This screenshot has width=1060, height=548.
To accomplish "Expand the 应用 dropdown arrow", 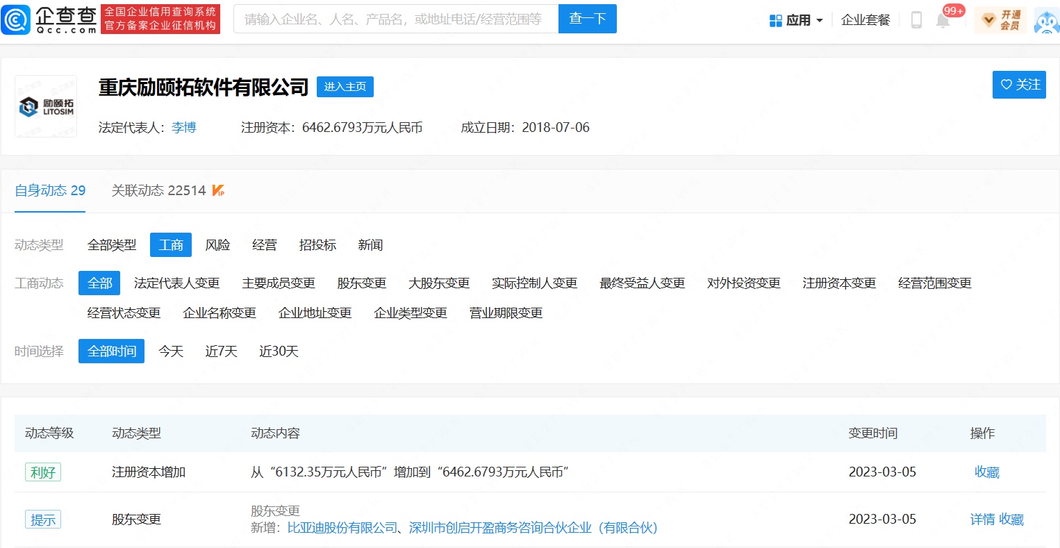I will click(x=820, y=21).
